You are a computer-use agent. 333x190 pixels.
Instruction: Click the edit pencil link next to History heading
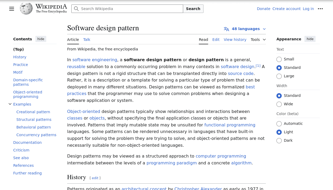click(x=95, y=178)
